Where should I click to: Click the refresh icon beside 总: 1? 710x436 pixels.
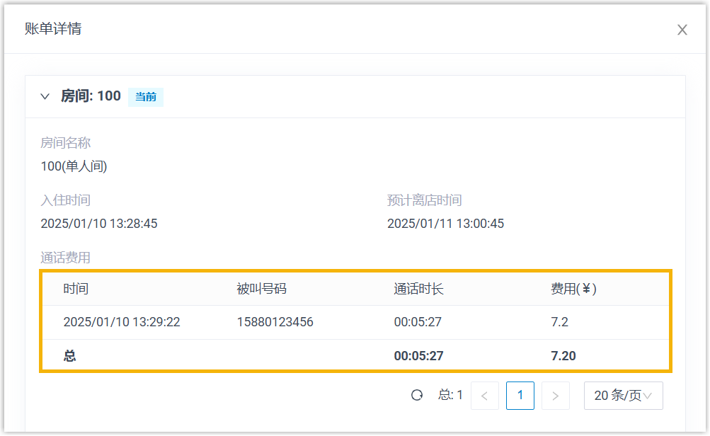(x=417, y=396)
